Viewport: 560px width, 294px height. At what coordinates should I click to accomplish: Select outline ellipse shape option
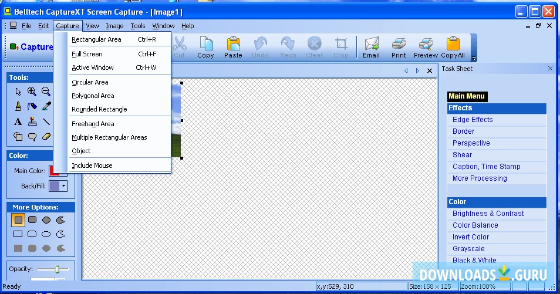(x=46, y=234)
